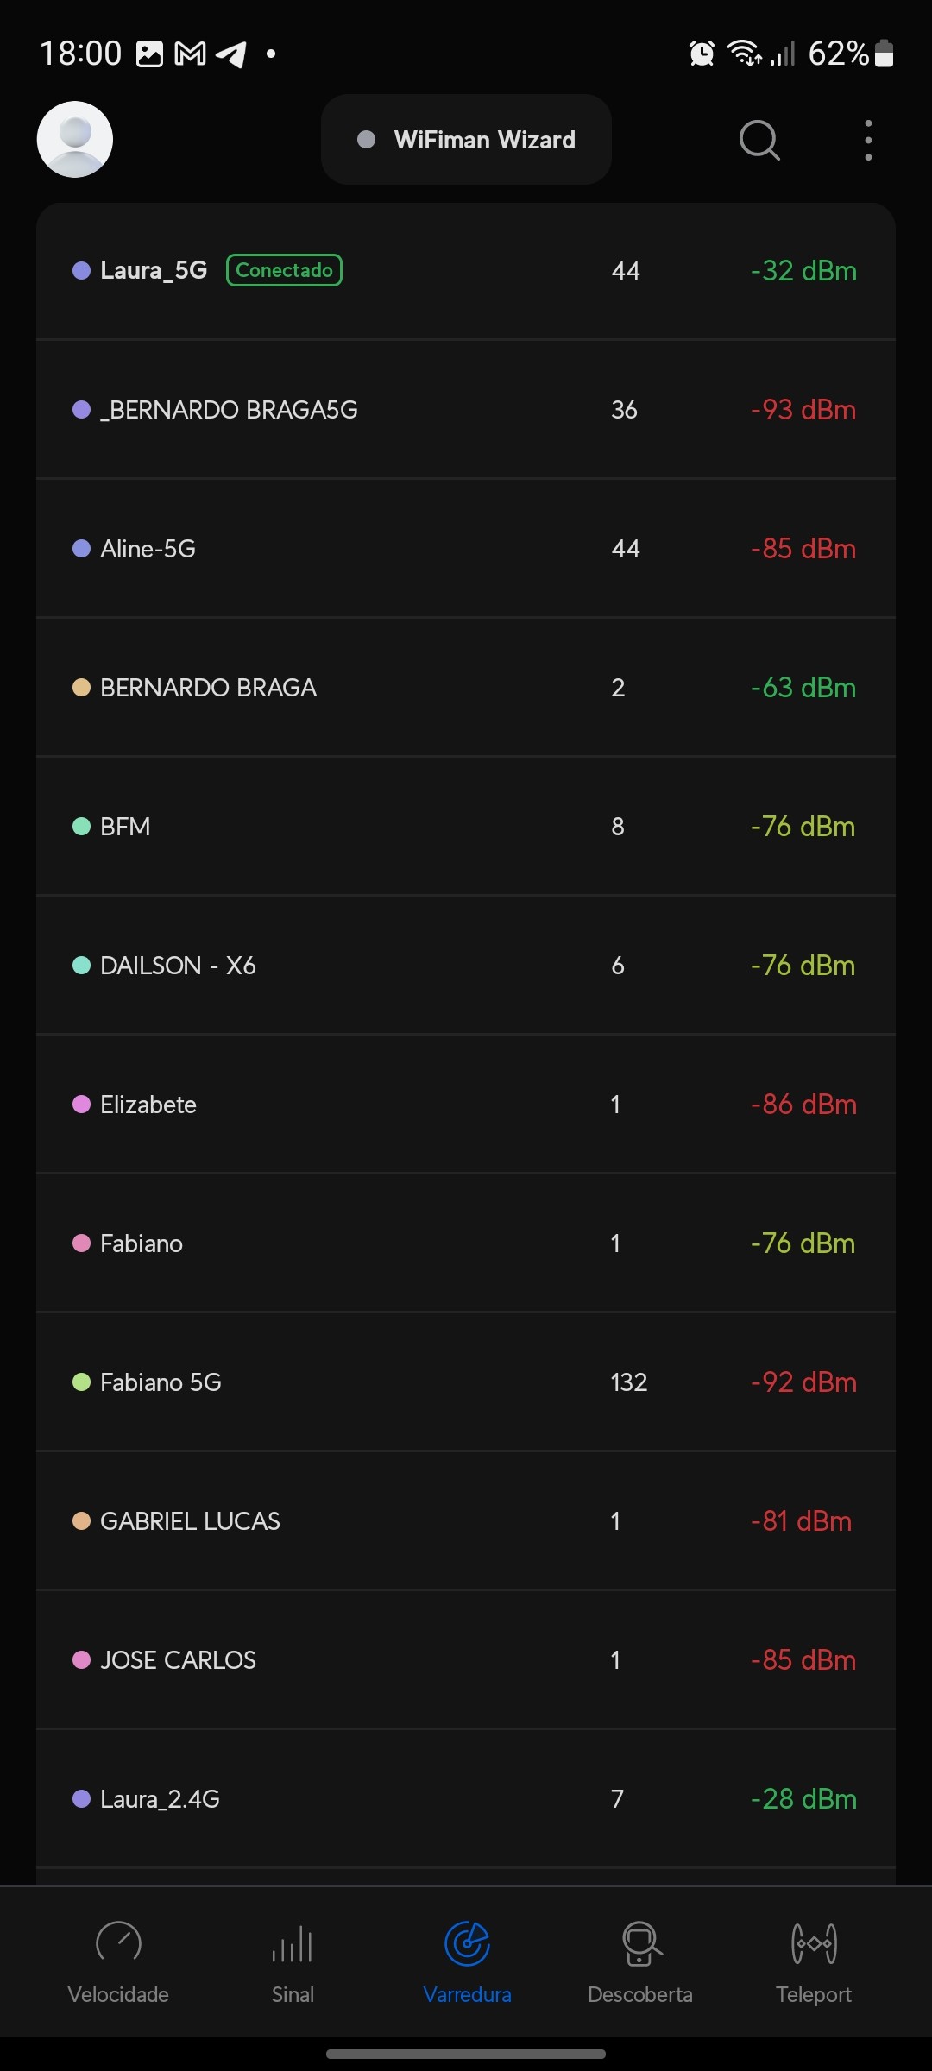The height and width of the screenshot is (2071, 932).
Task: Tap the alarm icon in status bar
Action: [702, 54]
